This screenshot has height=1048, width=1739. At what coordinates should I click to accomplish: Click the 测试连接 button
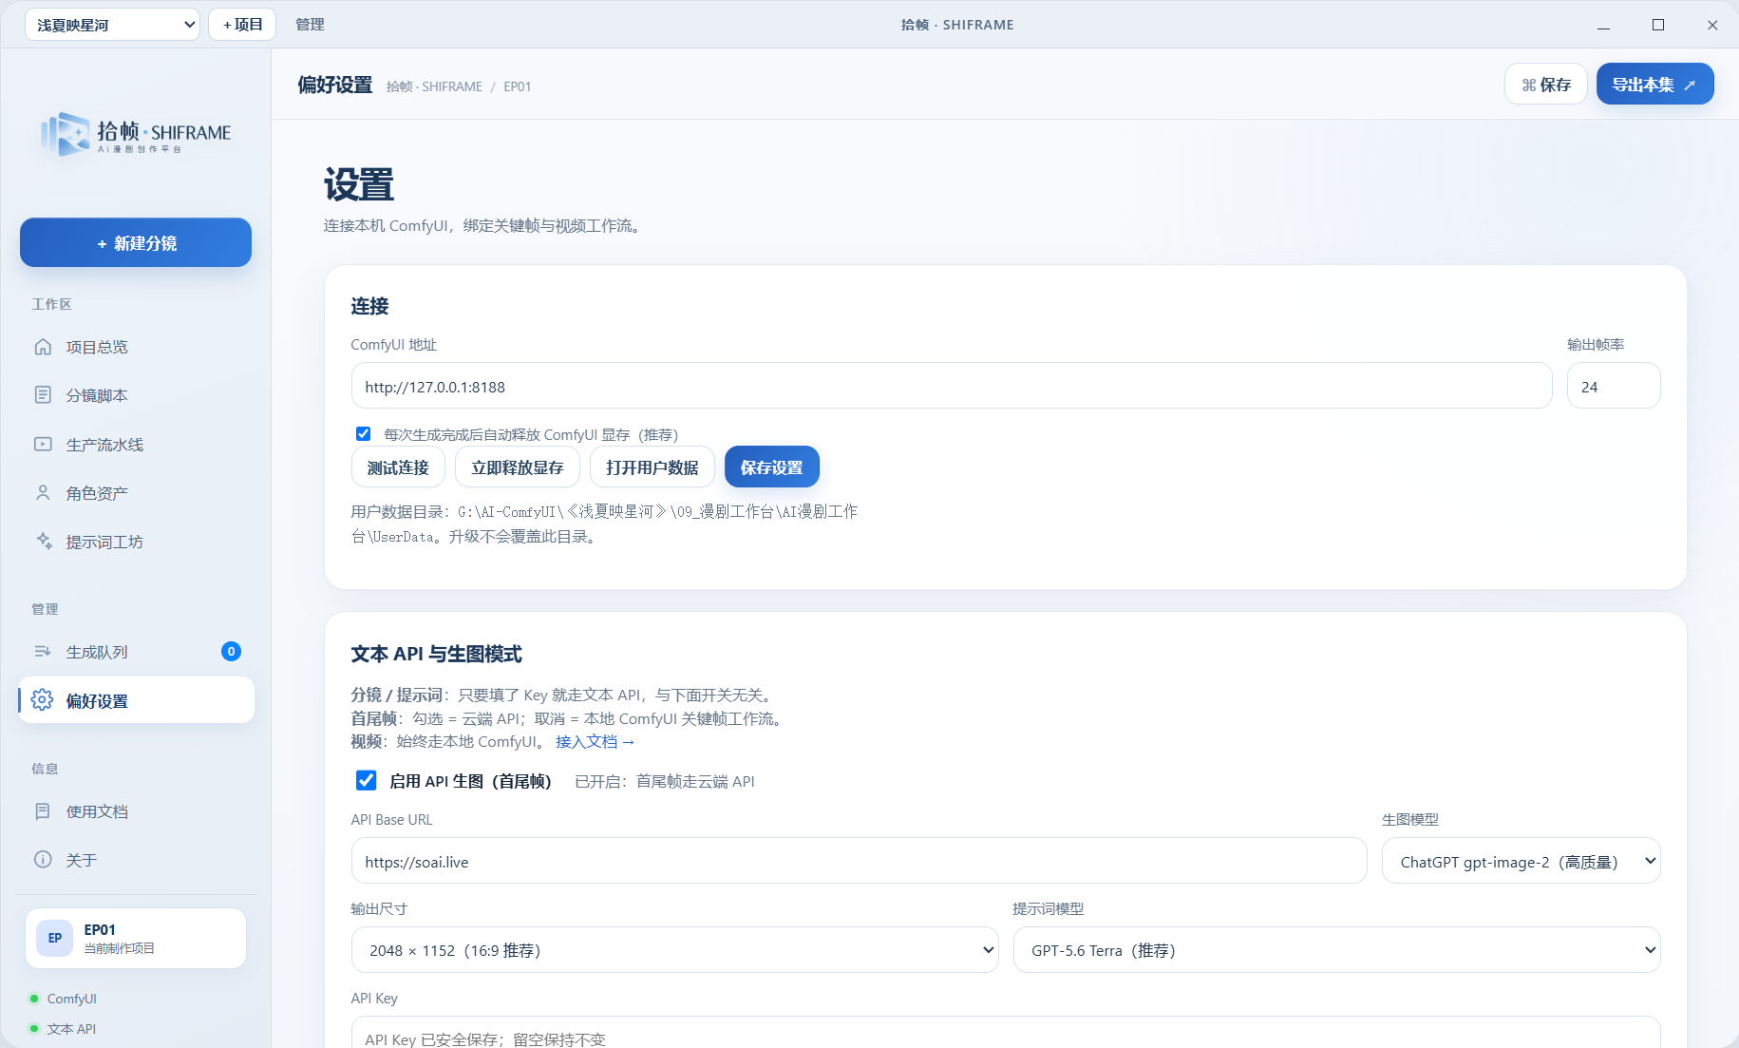(x=398, y=467)
